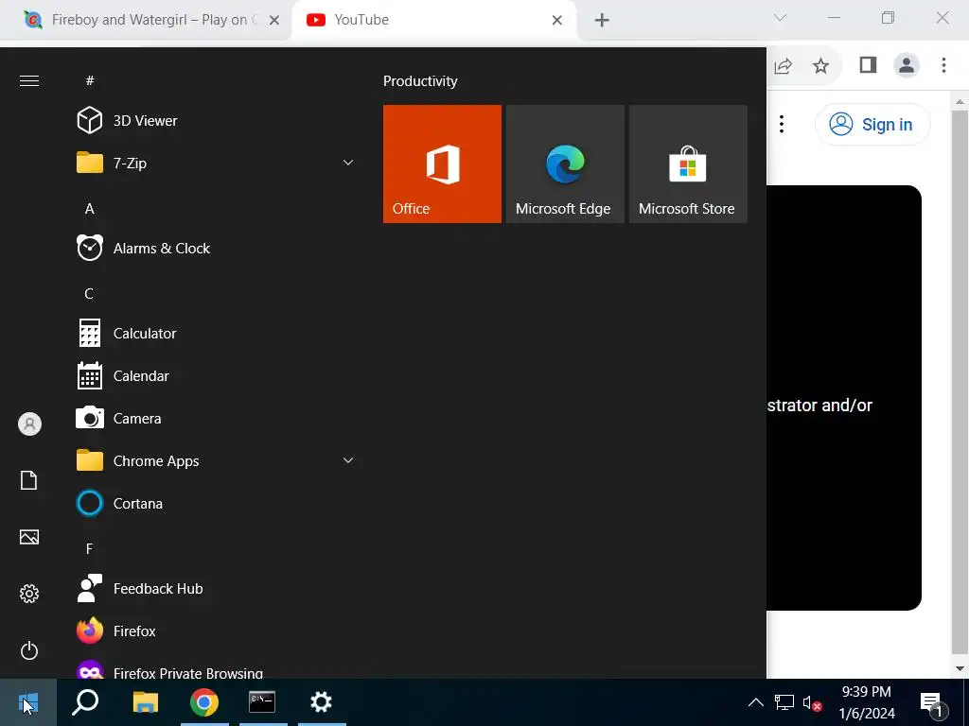Image resolution: width=969 pixels, height=726 pixels.
Task: Open the user account icon in Start
Action: pos(29,424)
